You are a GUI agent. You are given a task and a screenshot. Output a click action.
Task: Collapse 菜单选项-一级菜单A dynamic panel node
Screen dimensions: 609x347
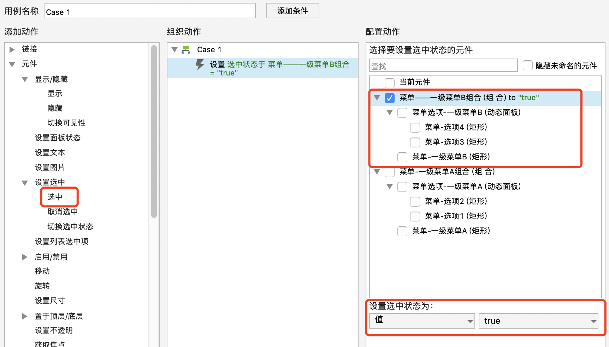390,187
